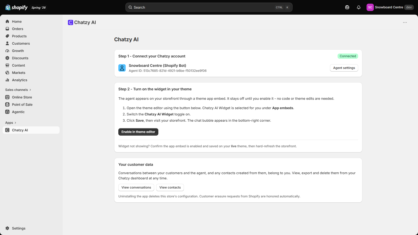This screenshot has height=235, width=418.
Task: Click the View conversations button
Action: click(136, 187)
